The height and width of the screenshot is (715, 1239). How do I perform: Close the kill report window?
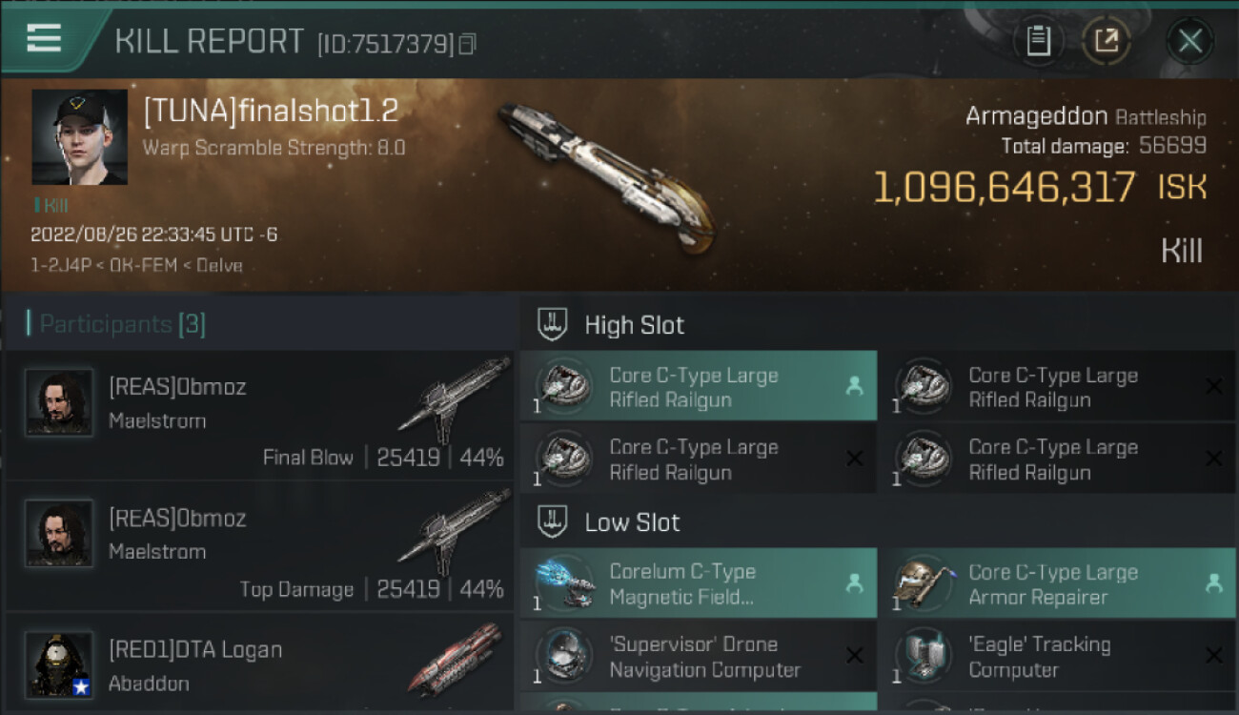tap(1189, 41)
